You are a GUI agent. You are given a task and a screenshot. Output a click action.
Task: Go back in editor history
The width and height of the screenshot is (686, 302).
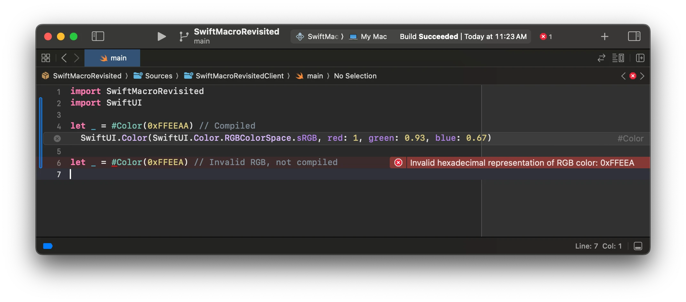click(x=64, y=58)
